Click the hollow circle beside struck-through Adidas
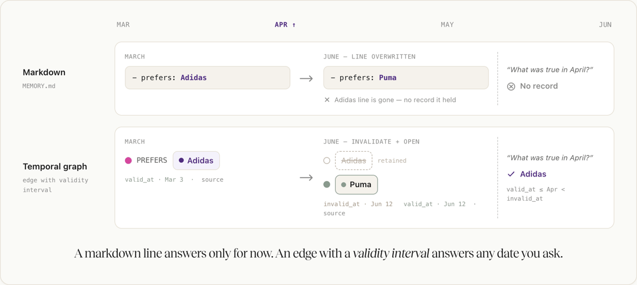 327,160
